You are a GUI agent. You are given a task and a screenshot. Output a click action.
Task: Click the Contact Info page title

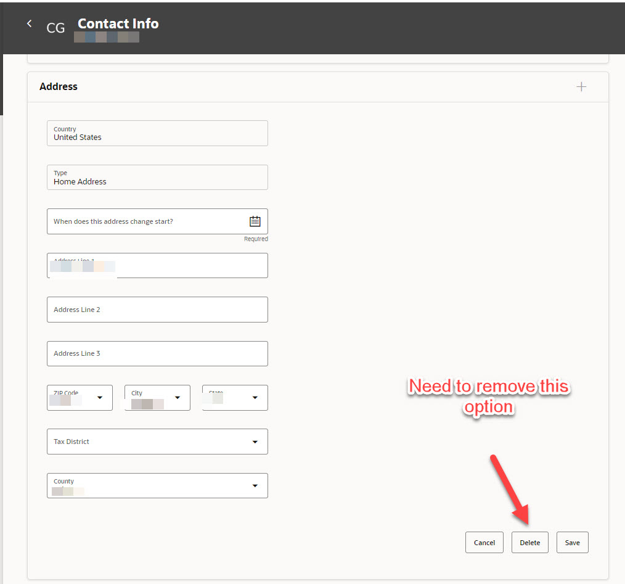click(x=118, y=23)
